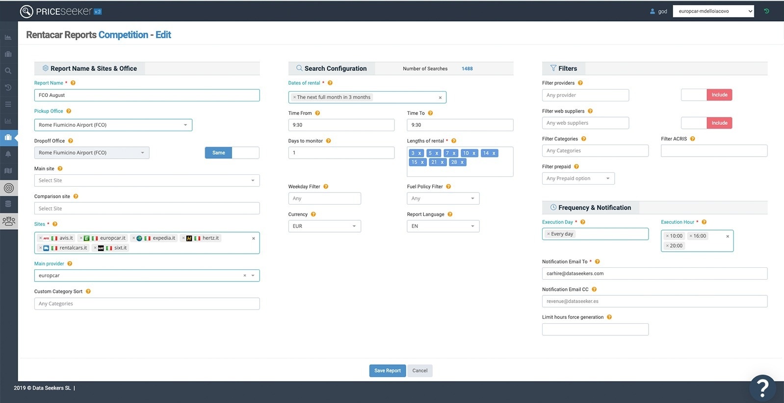Toggle Include switch for Filter providers
The height and width of the screenshot is (403, 784).
click(706, 95)
